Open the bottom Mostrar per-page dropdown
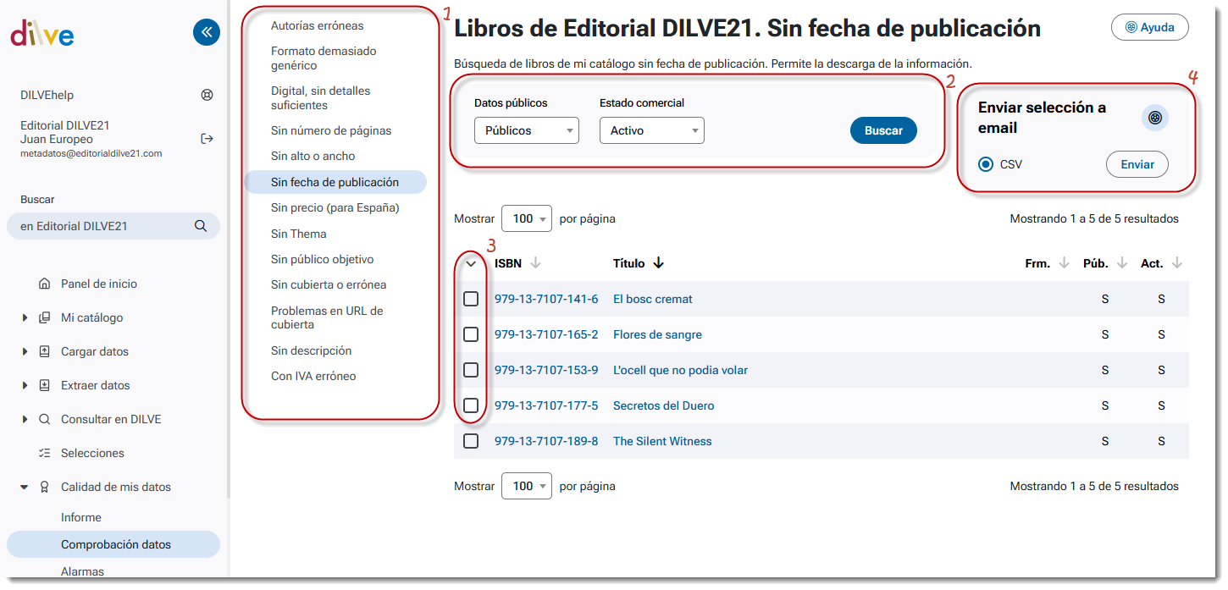 click(x=527, y=486)
